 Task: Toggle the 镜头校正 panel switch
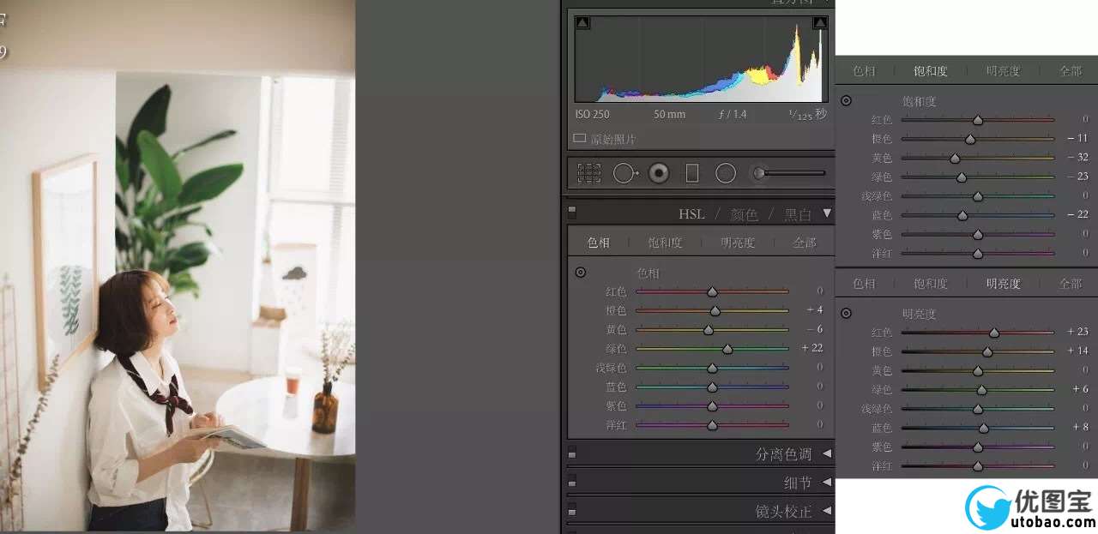point(572,512)
